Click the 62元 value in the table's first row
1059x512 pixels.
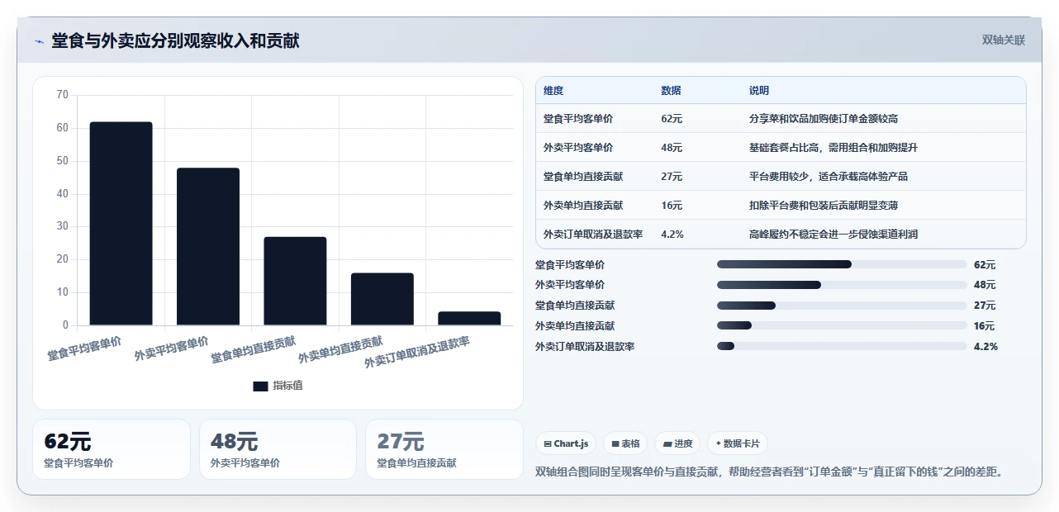(x=672, y=119)
